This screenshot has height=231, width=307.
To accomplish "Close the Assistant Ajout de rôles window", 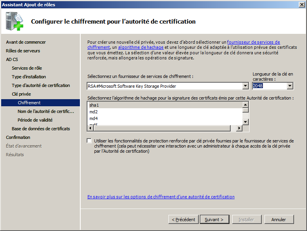I will (301, 4).
